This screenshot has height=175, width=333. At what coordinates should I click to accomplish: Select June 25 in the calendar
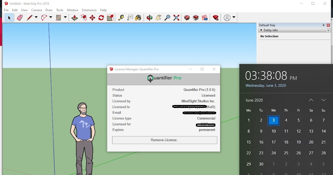[x=286, y=153]
